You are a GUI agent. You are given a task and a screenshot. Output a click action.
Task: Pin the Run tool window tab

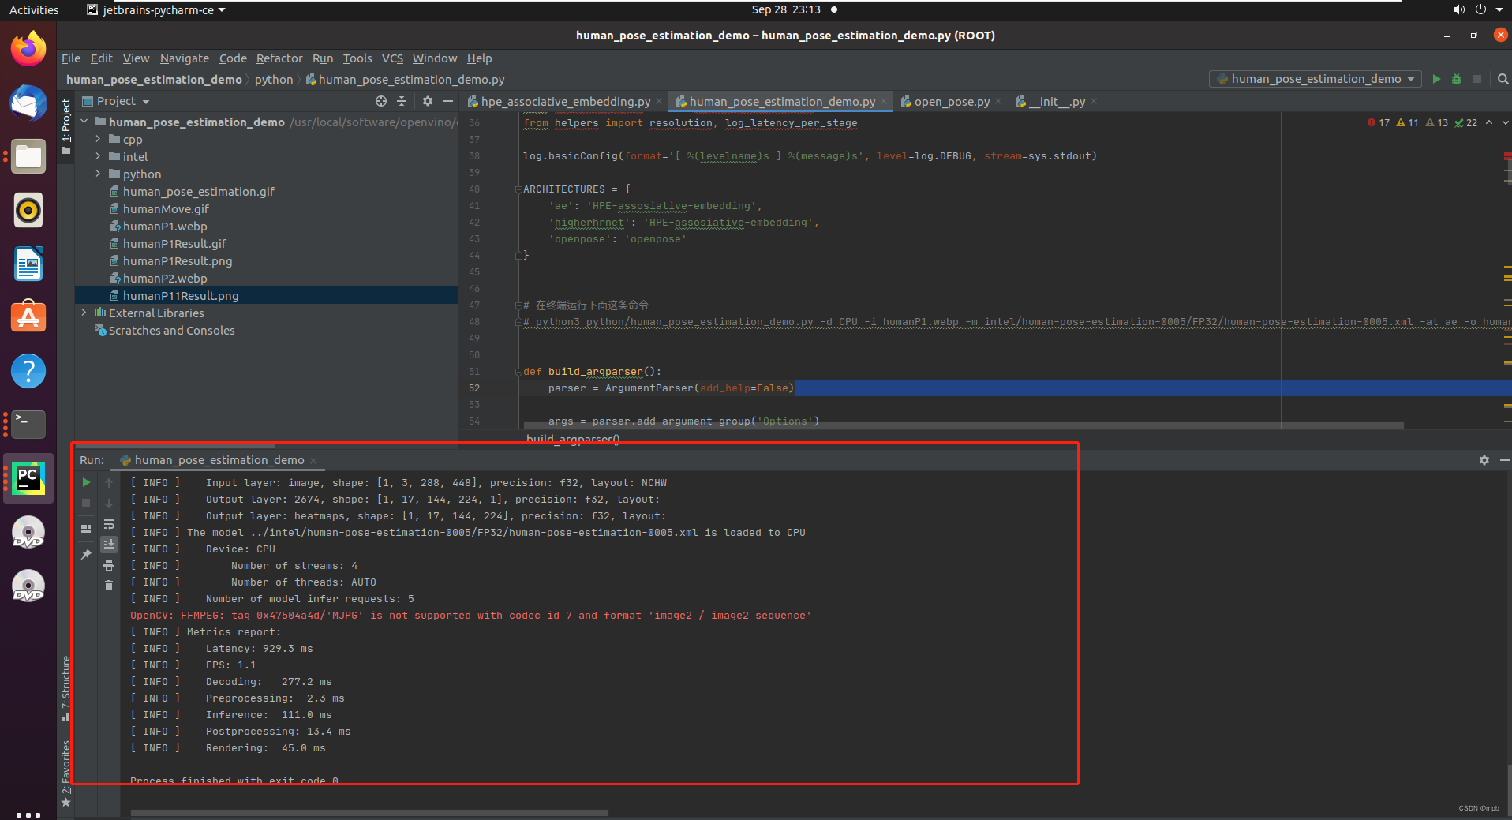coord(85,555)
